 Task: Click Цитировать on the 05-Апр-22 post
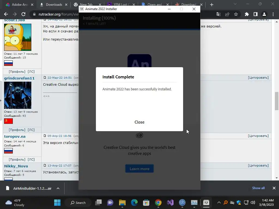click(258, 136)
